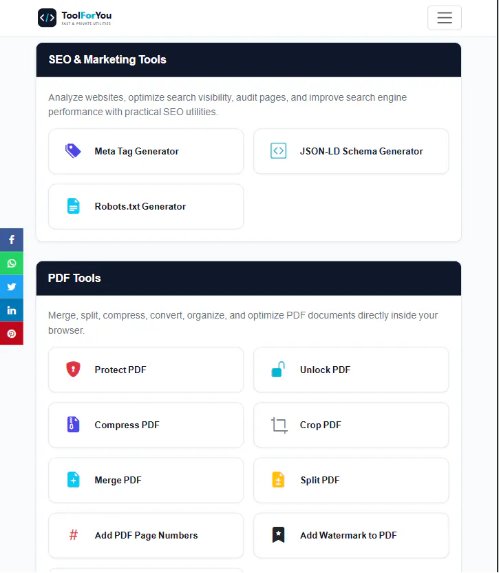Click the watermark bookmark-star icon
499x573 pixels.
(278, 535)
